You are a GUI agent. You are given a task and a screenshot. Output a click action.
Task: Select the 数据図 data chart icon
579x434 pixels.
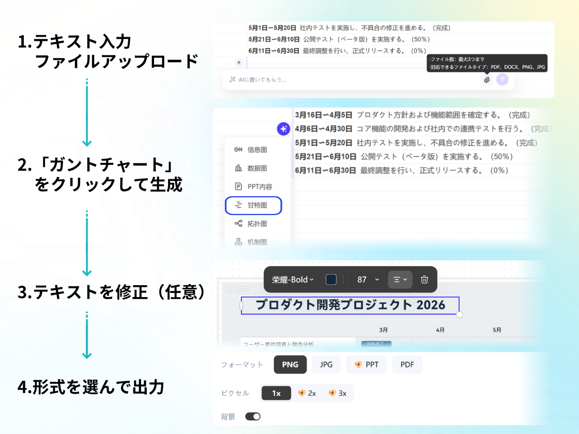coord(239,167)
